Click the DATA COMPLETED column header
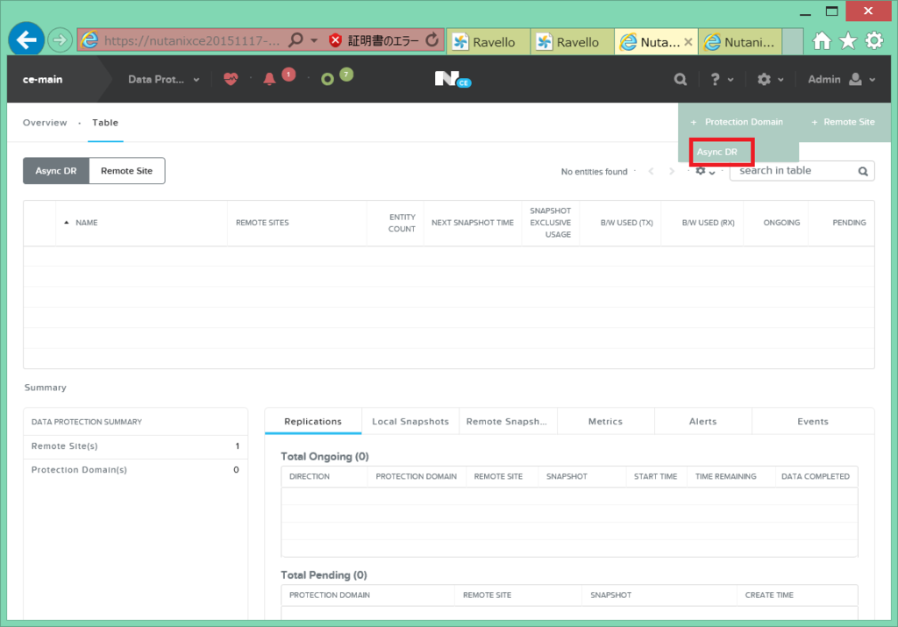 (x=816, y=476)
